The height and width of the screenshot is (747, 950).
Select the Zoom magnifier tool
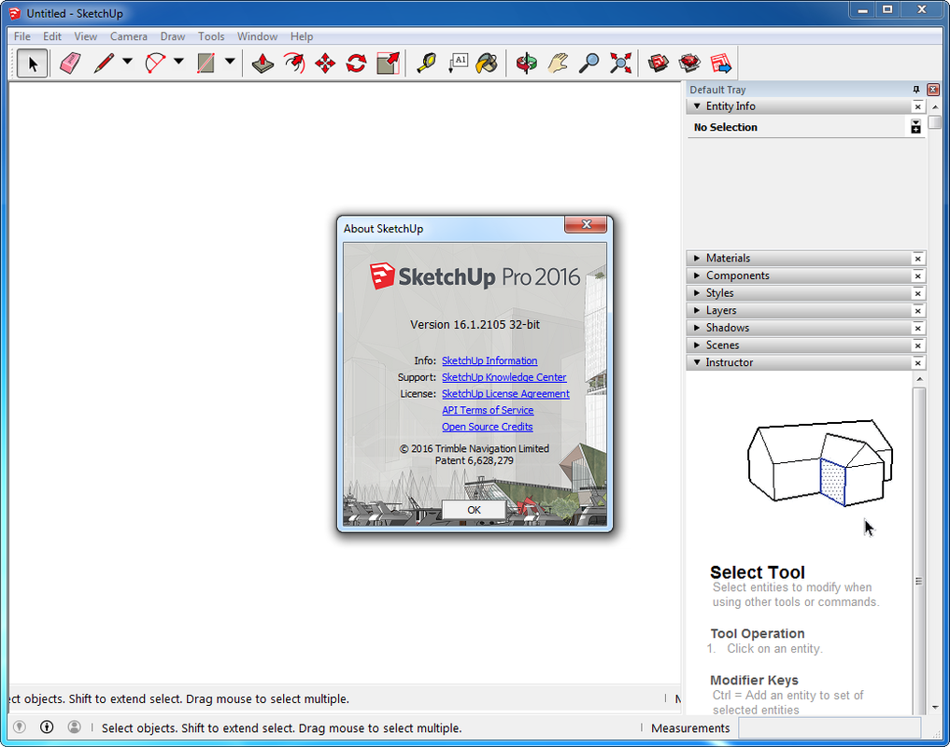coord(588,63)
